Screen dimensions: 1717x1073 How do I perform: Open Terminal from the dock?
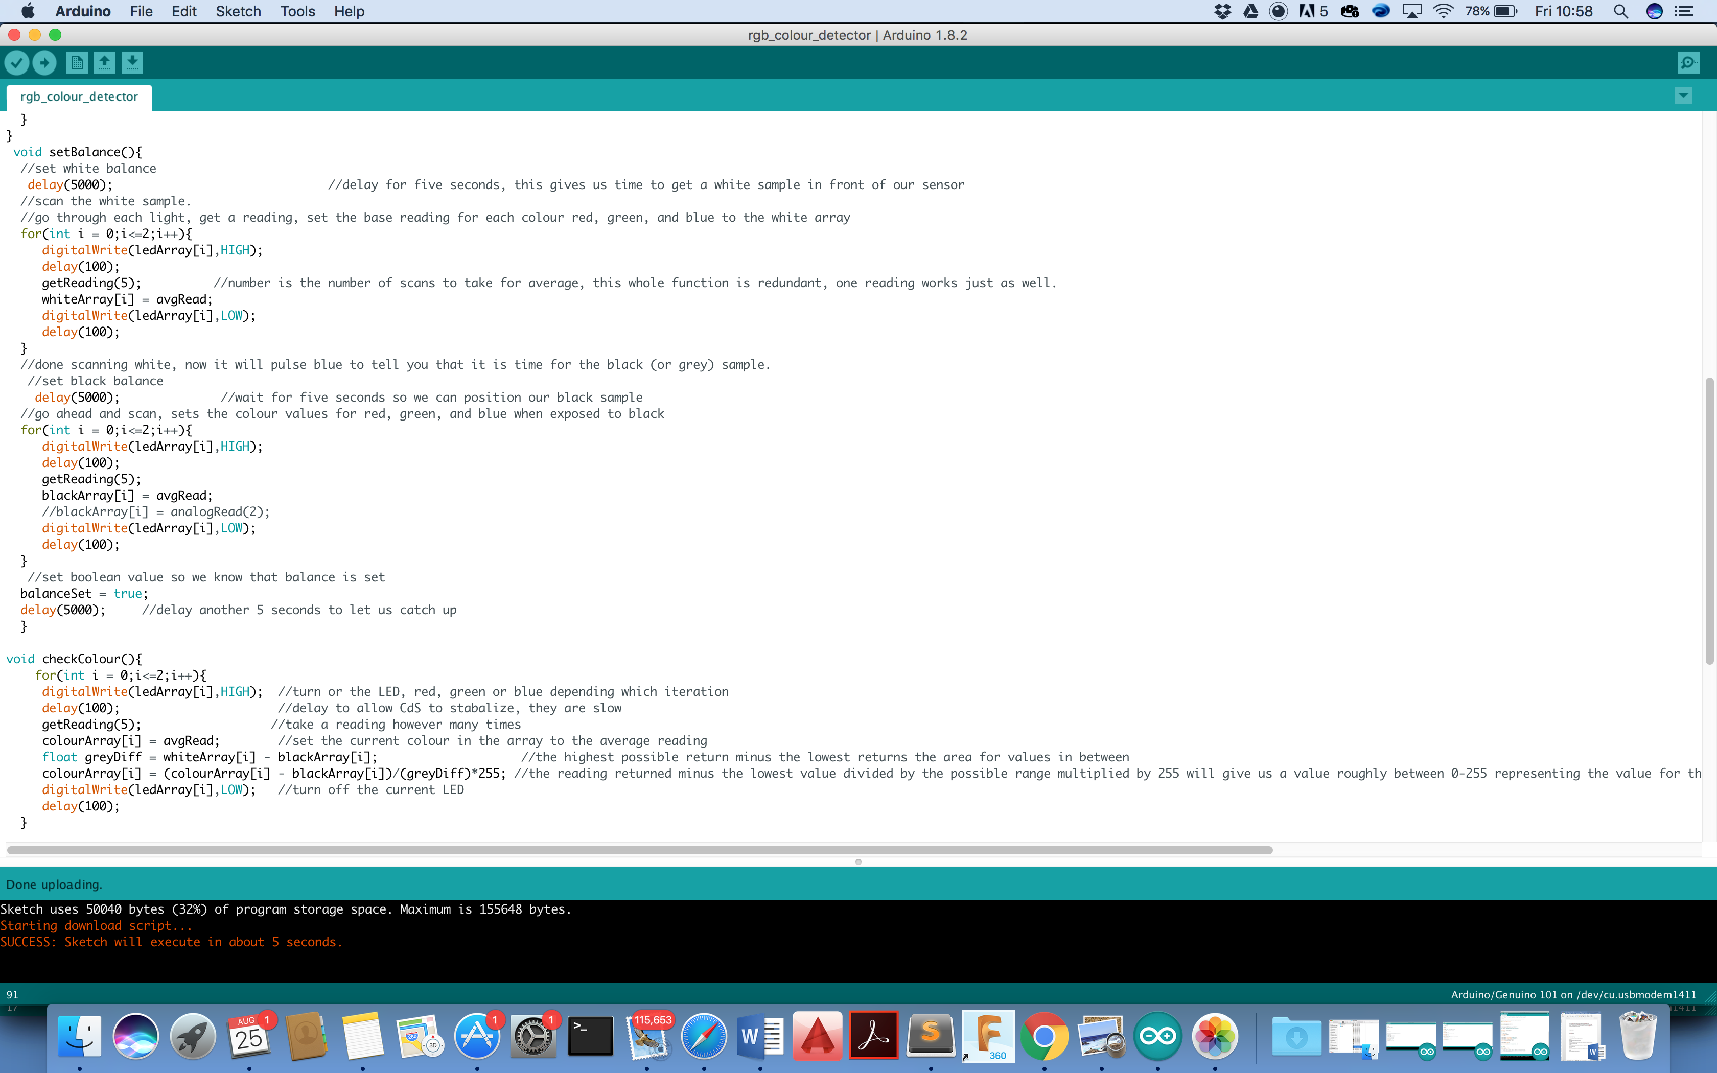pos(590,1037)
